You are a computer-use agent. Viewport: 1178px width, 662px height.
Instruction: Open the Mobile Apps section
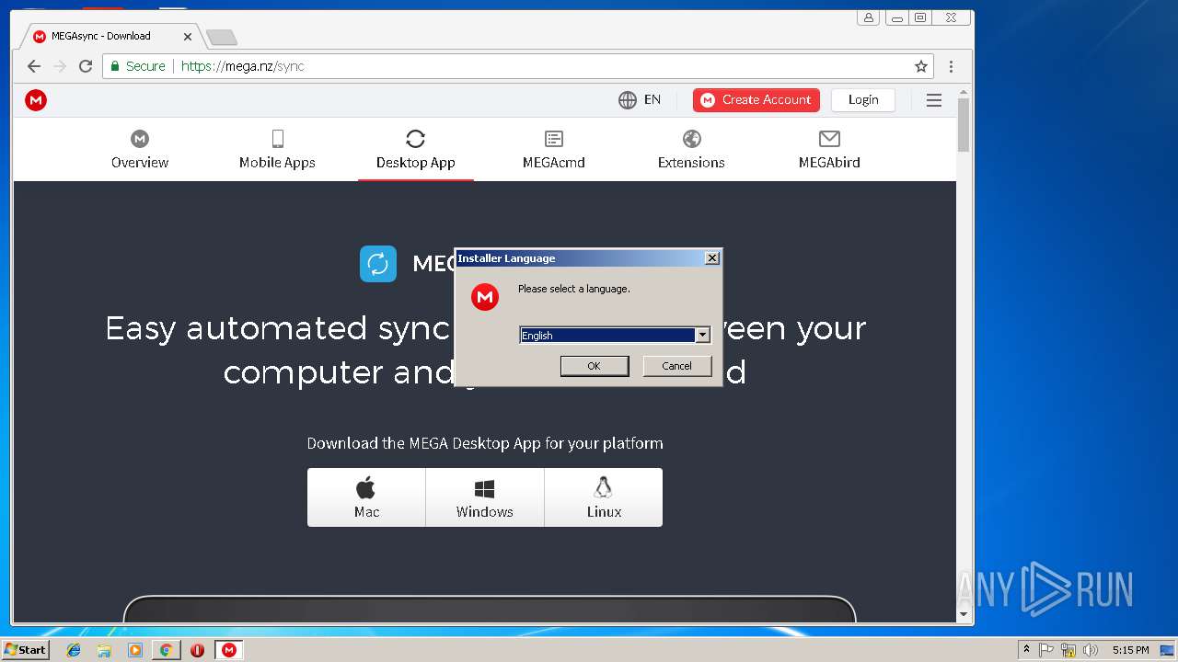pyautogui.click(x=277, y=150)
